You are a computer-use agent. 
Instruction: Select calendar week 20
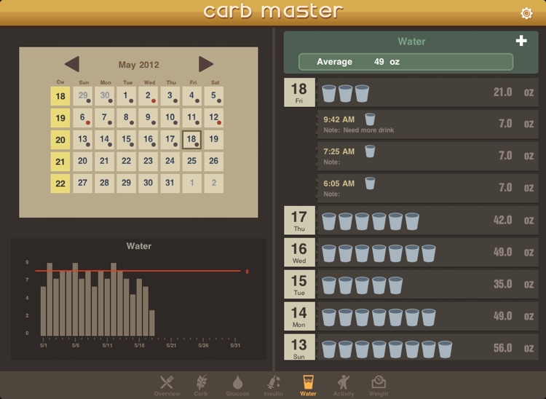coord(60,140)
